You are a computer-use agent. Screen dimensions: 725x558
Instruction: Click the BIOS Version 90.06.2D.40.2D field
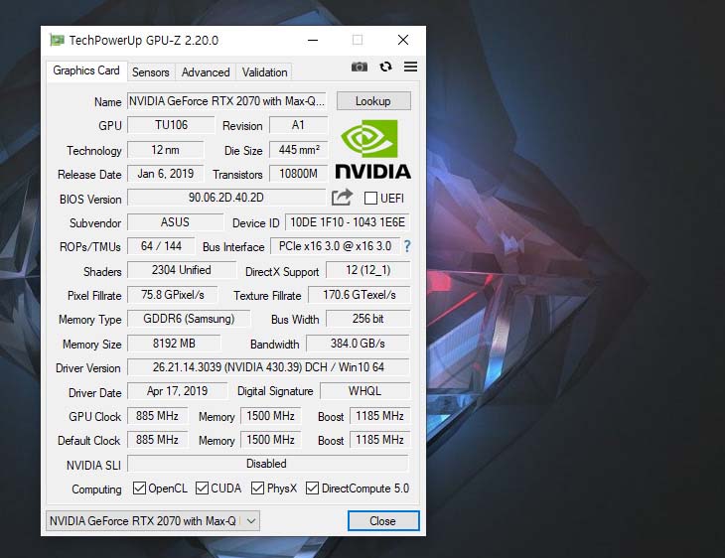226,198
